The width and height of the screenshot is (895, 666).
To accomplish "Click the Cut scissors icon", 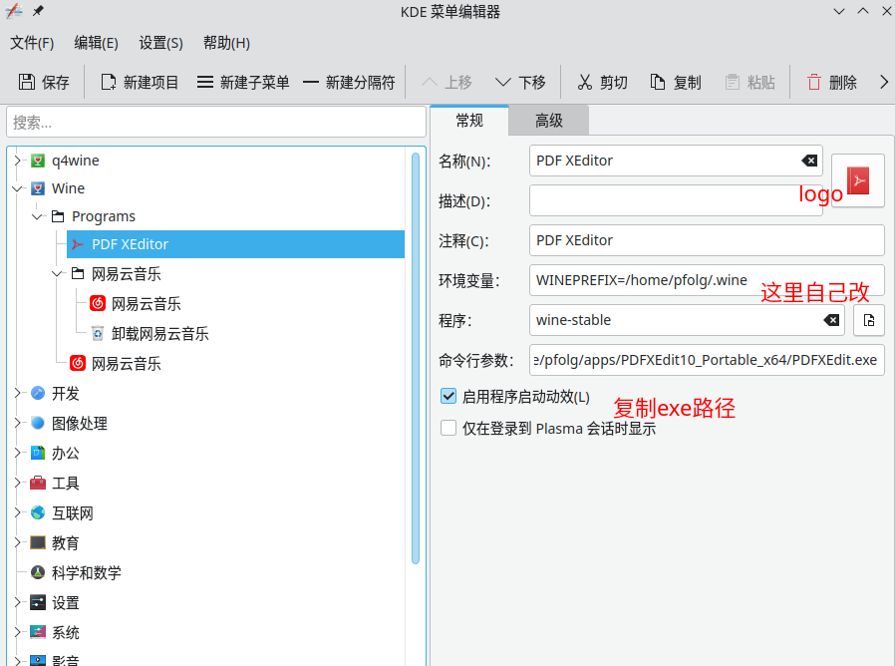I will [x=585, y=83].
